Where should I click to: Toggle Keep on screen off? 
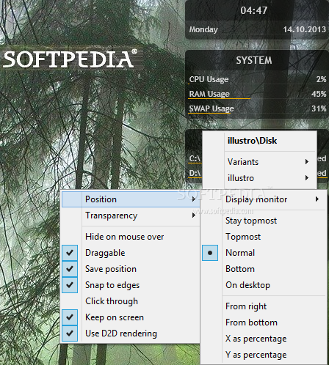click(x=130, y=317)
